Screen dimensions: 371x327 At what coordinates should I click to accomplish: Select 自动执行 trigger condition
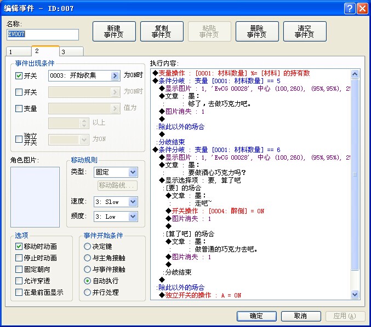pos(87,281)
